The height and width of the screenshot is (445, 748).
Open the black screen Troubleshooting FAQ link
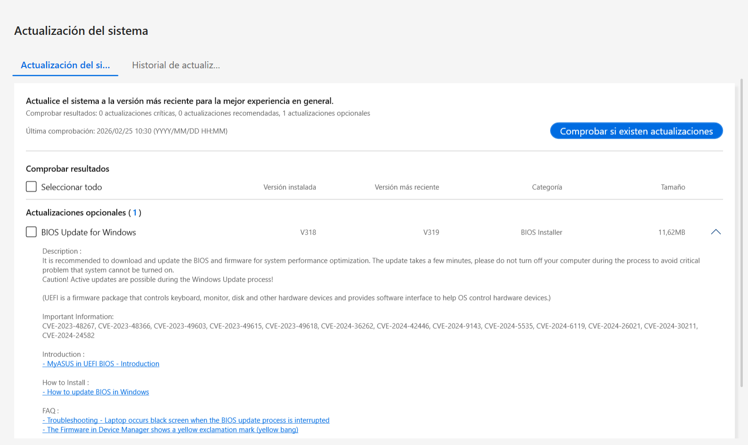[186, 420]
